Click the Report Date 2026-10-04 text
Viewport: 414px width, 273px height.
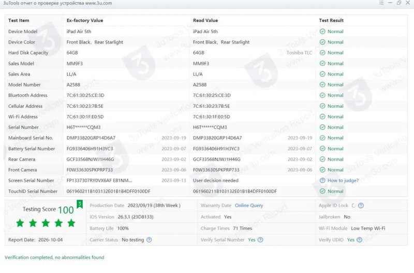click(35, 240)
